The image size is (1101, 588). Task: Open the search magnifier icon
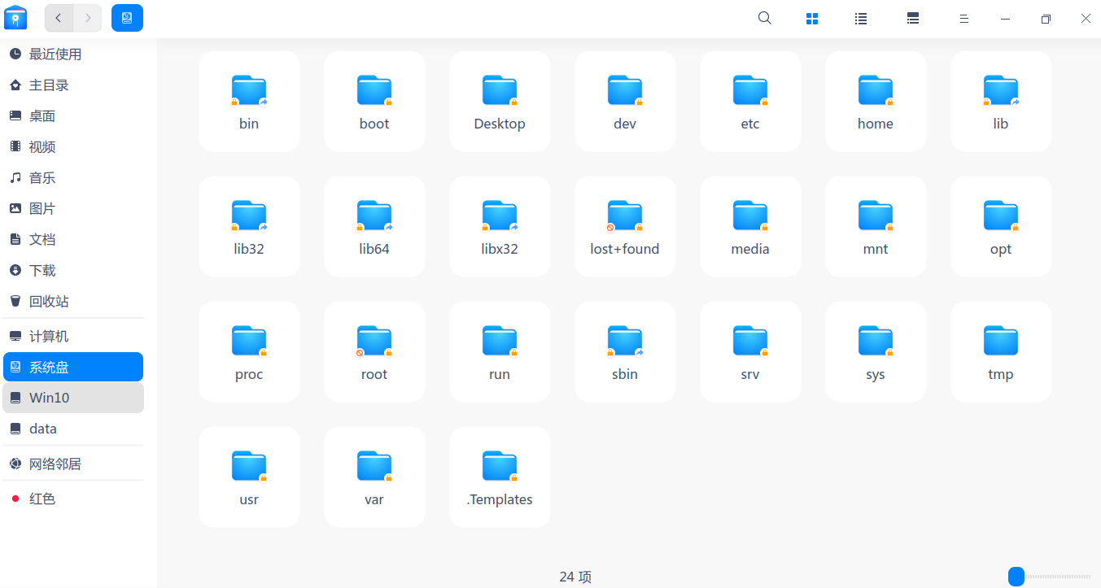(764, 18)
